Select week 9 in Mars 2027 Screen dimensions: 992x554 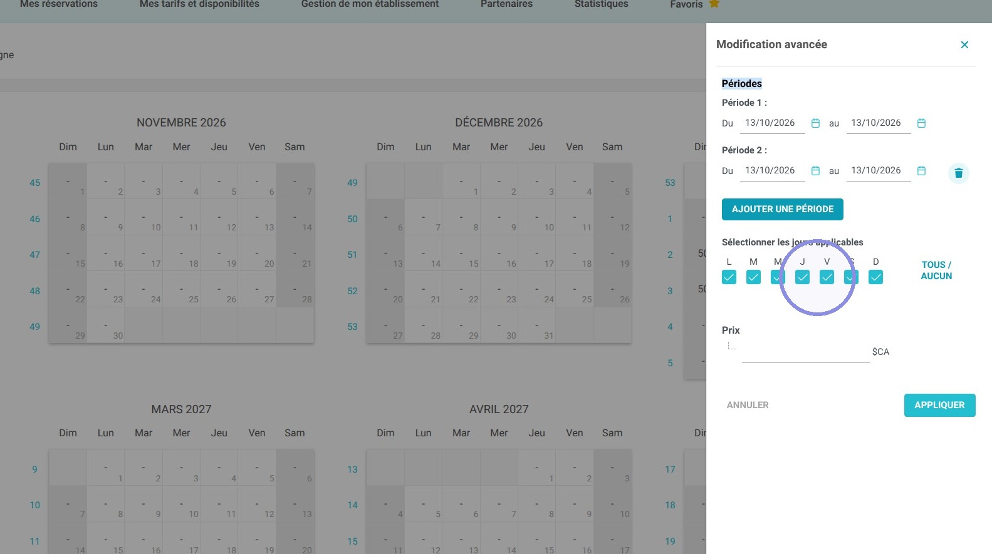[34, 469]
